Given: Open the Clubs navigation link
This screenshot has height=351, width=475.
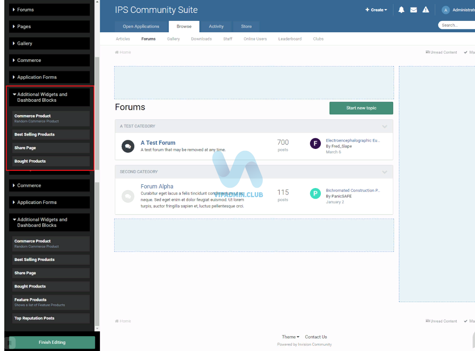Looking at the screenshot, I should click(318, 39).
